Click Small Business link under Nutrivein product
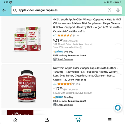Viewport: 125px width, 124px height. [65, 105]
